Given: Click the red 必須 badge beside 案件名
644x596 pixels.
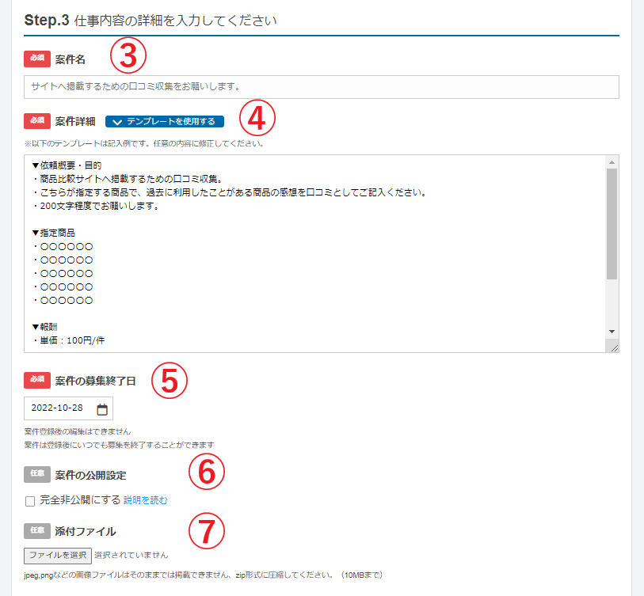Looking at the screenshot, I should click(x=36, y=59).
